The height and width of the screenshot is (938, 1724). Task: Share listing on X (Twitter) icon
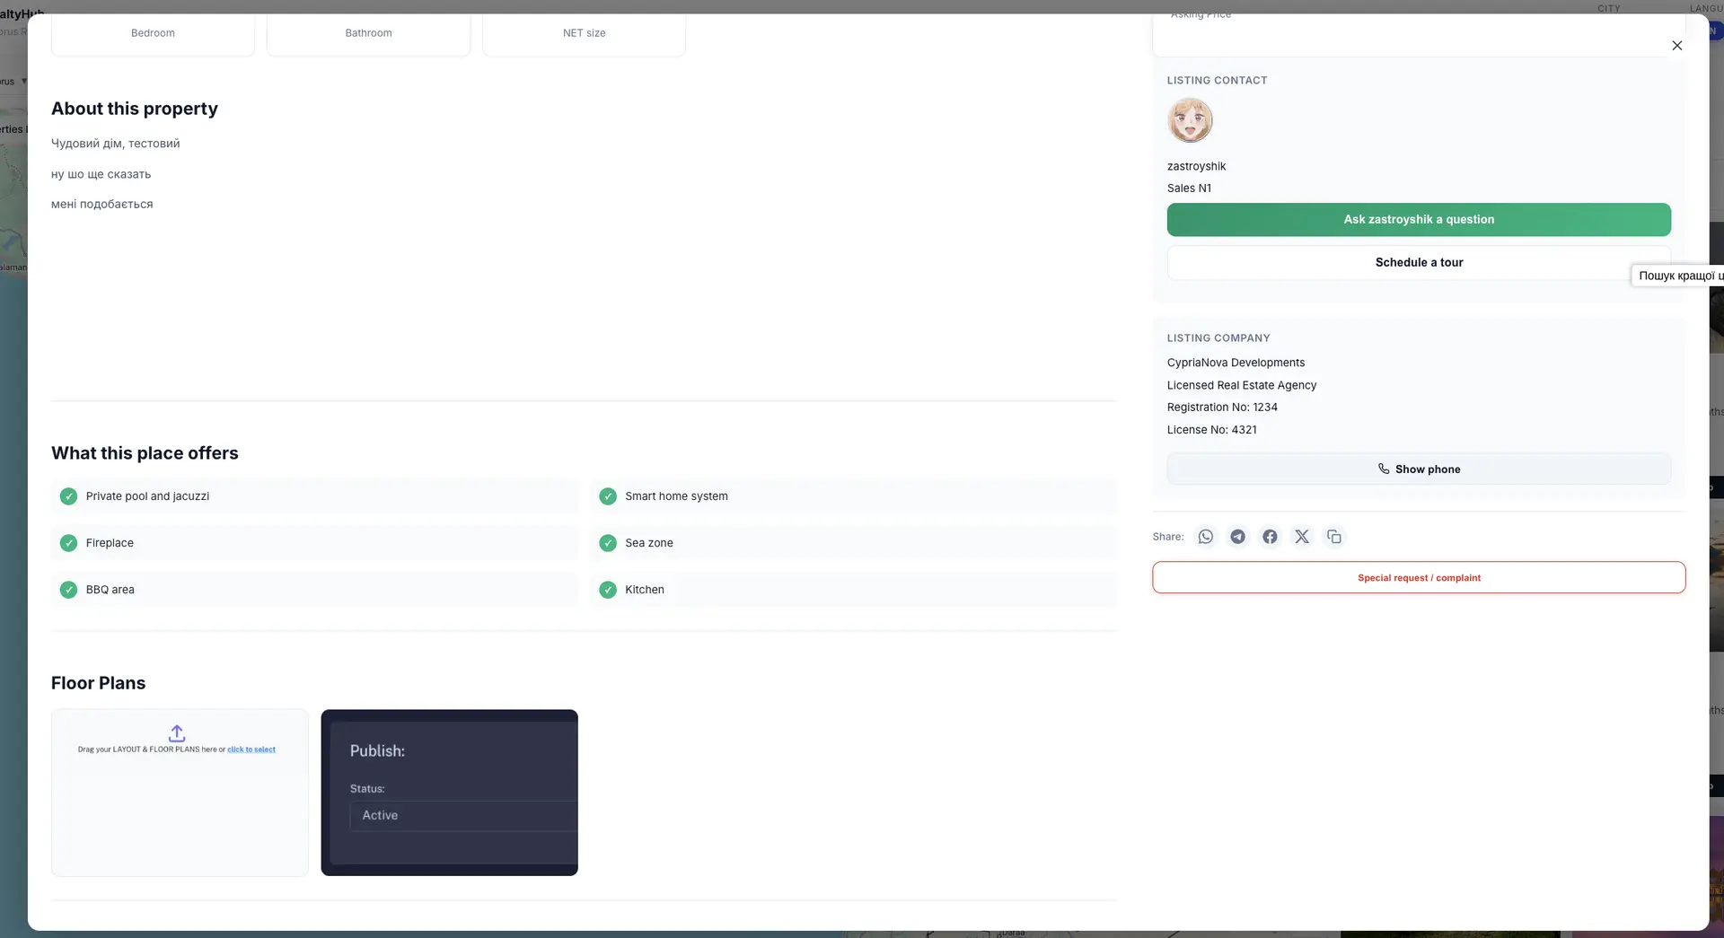pyautogui.click(x=1302, y=537)
